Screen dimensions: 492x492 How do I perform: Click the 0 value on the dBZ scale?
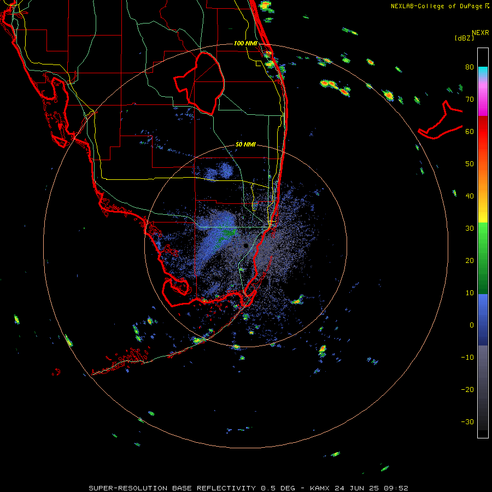[x=472, y=325]
